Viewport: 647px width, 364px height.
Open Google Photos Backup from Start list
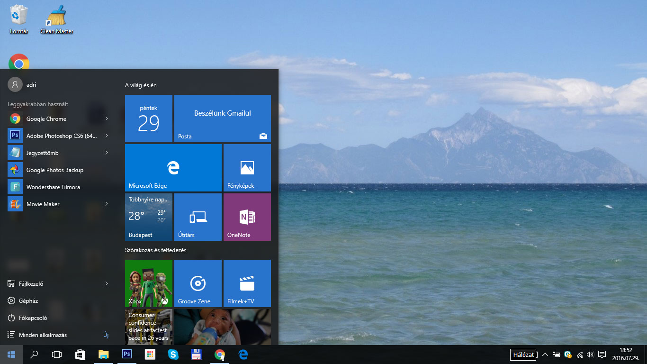point(59,170)
